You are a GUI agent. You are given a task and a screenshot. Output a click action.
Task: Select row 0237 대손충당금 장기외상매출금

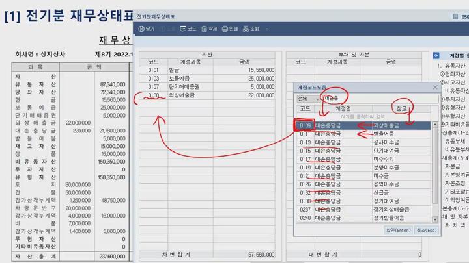363,209
